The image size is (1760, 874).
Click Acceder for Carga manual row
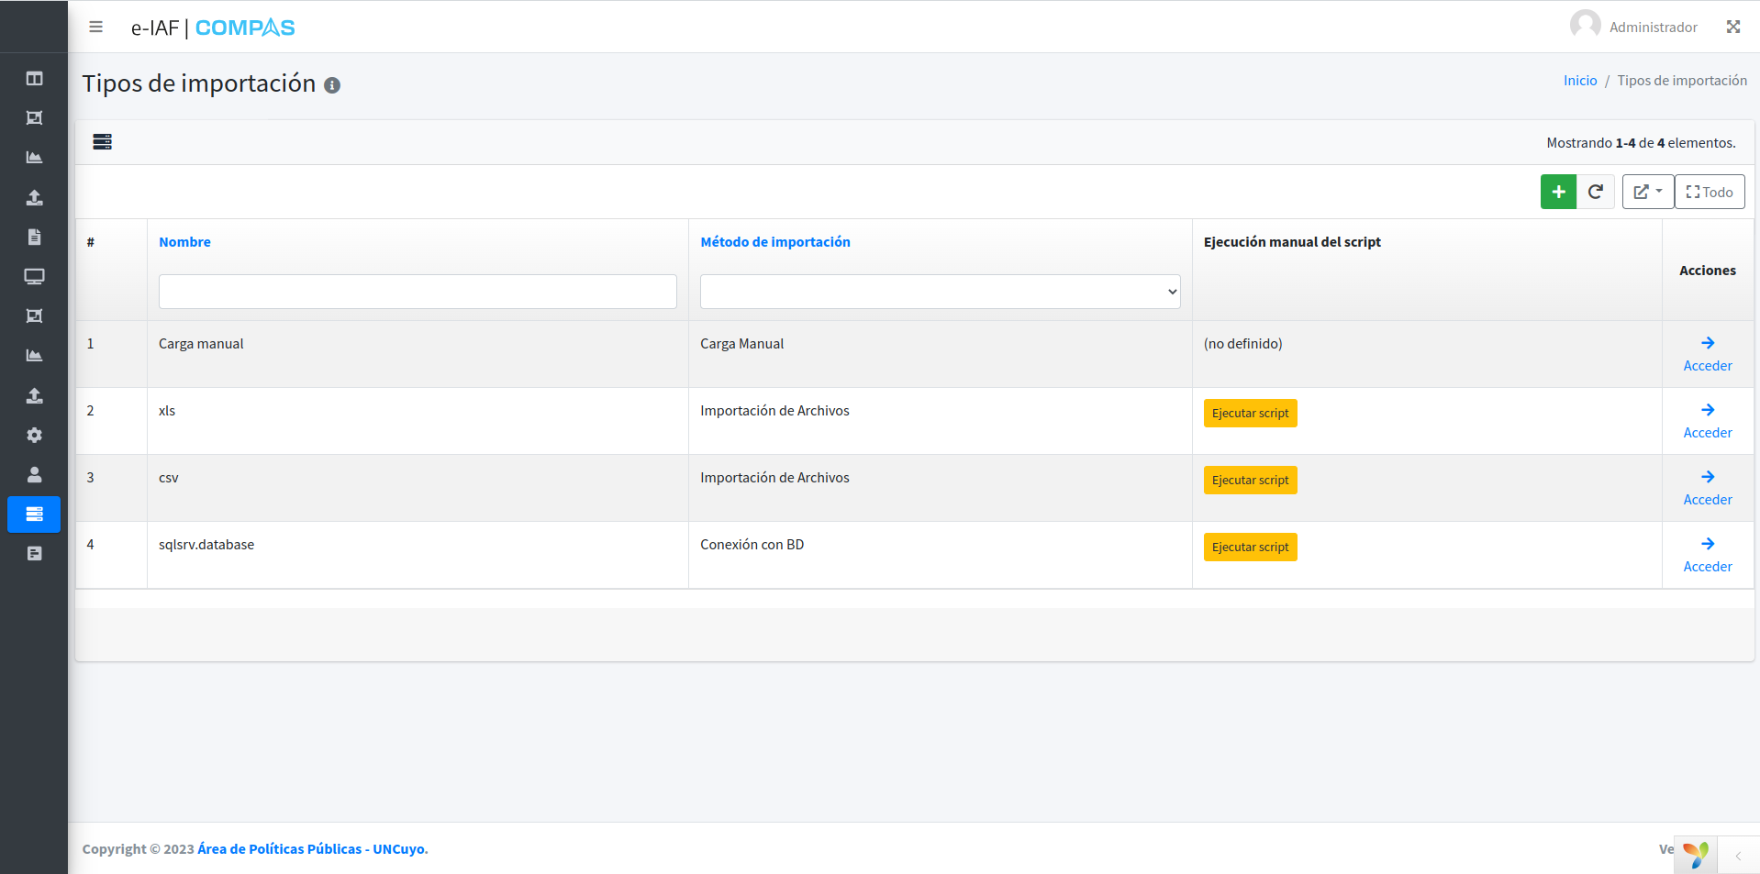[1707, 354]
